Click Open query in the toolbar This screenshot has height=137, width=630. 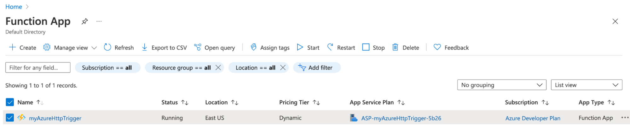(214, 47)
